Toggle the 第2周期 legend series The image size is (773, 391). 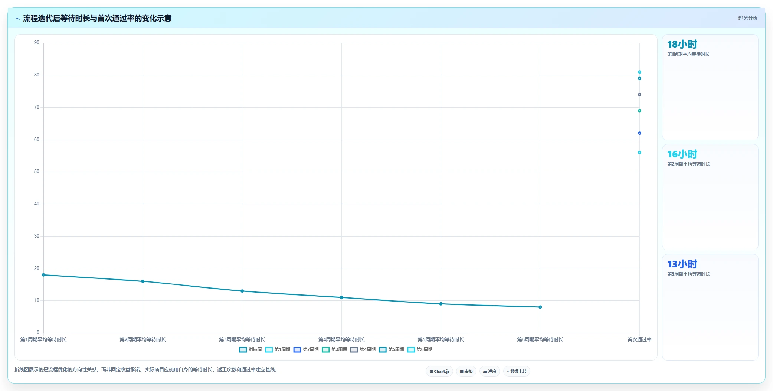(306, 349)
